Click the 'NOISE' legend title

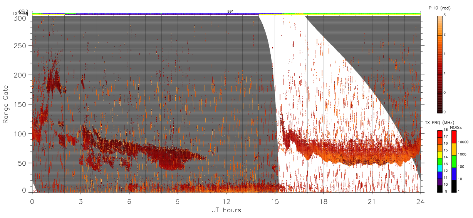[x=457, y=127]
